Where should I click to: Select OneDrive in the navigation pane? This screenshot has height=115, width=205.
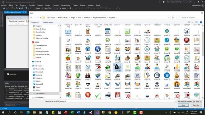[x=38, y=62]
